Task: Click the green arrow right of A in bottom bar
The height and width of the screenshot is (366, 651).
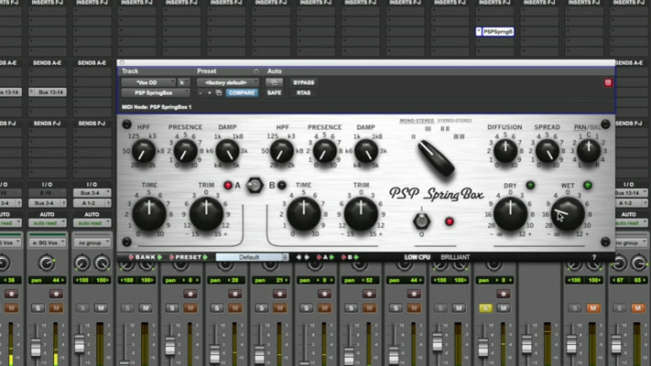Action: pyautogui.click(x=331, y=257)
